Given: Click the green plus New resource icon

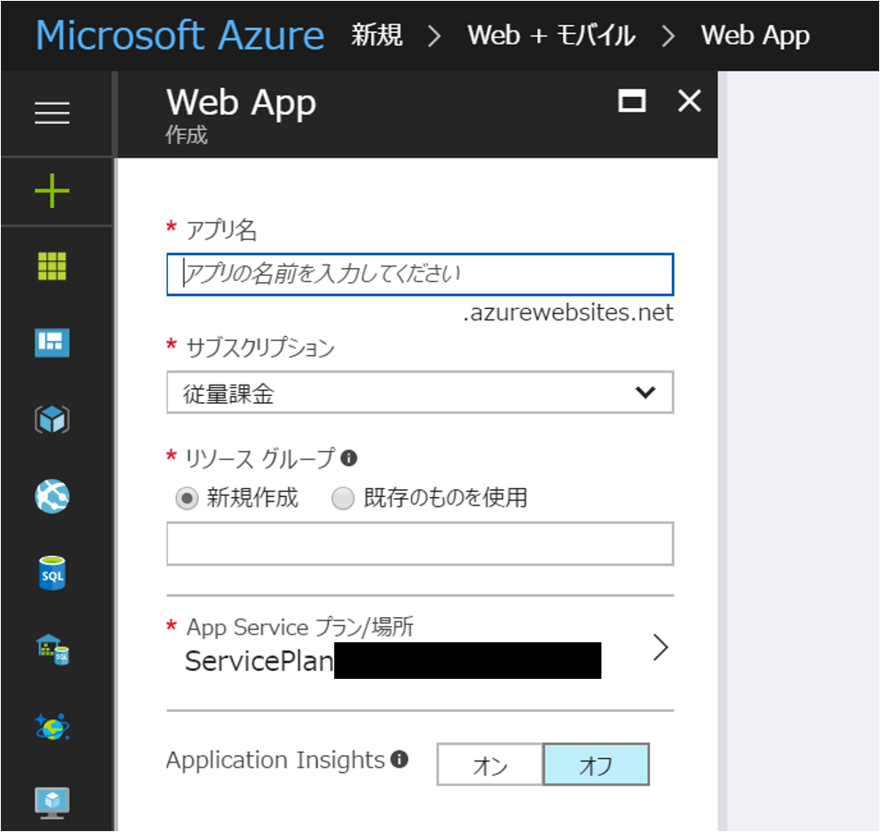Looking at the screenshot, I should coord(52,191).
